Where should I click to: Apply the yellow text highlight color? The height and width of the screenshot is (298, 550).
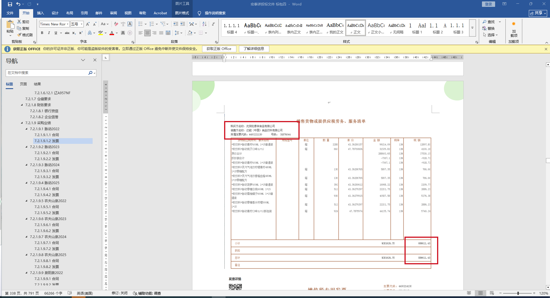click(x=101, y=33)
